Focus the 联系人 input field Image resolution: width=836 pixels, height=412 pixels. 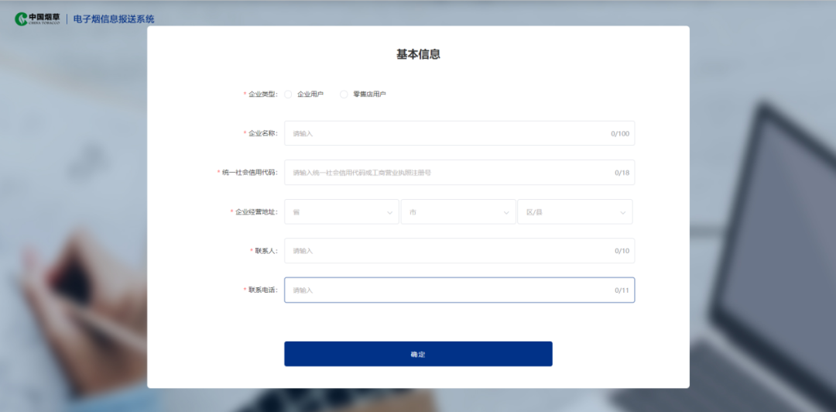(460, 251)
